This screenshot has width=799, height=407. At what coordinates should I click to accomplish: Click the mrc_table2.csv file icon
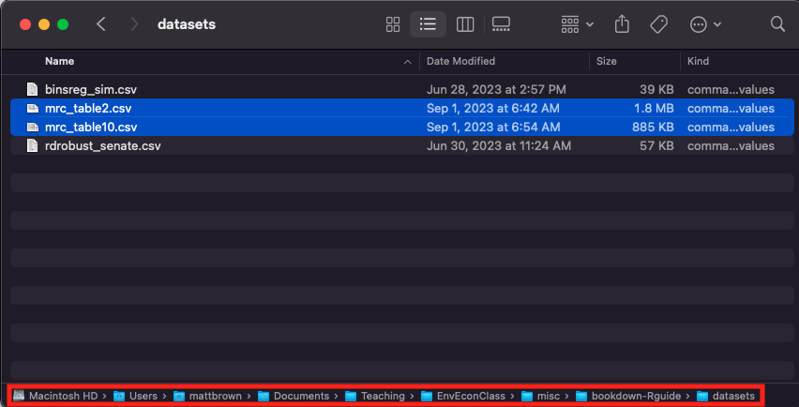pyautogui.click(x=32, y=109)
